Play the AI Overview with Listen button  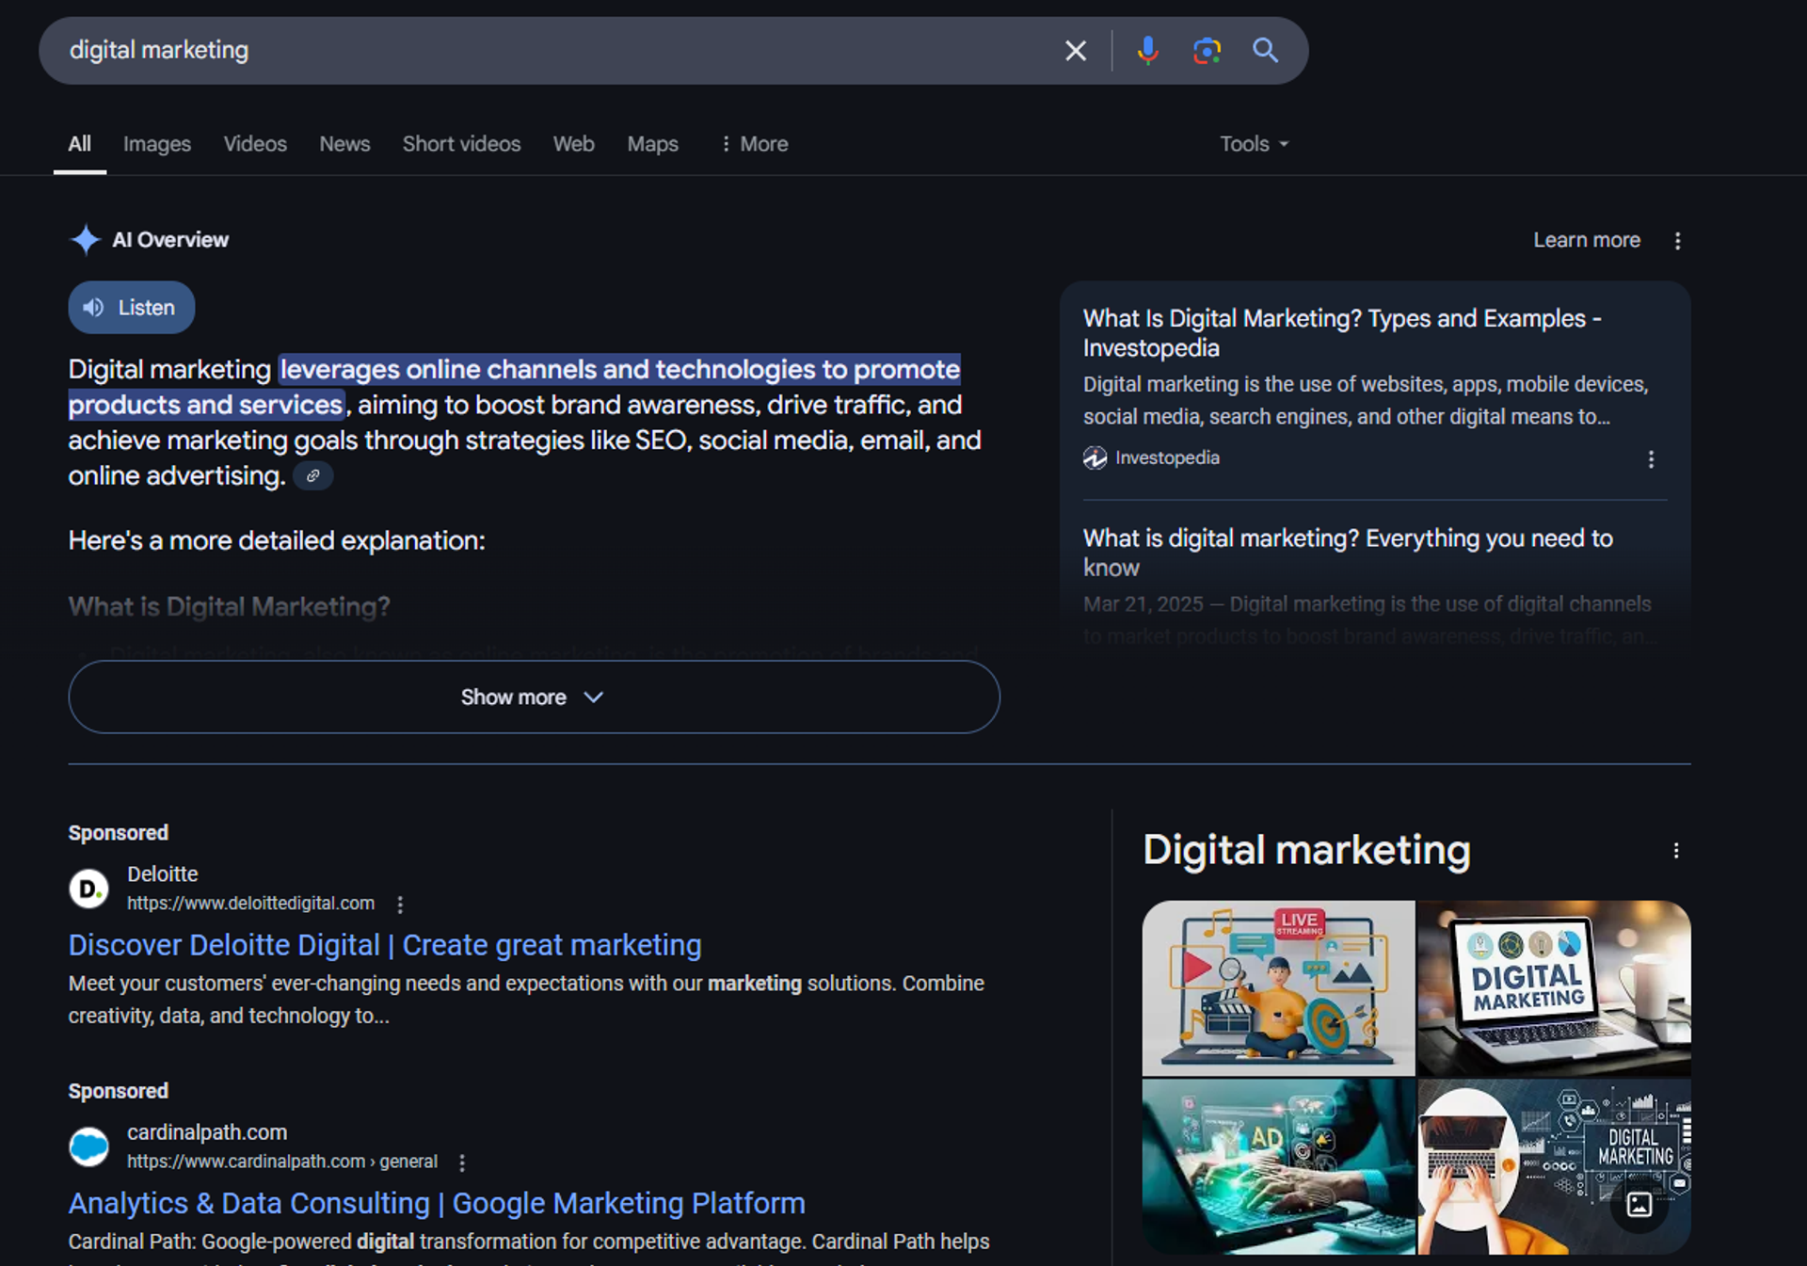coord(132,308)
